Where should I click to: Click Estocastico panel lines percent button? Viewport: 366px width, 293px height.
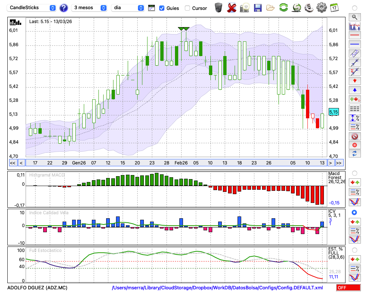[355, 268]
